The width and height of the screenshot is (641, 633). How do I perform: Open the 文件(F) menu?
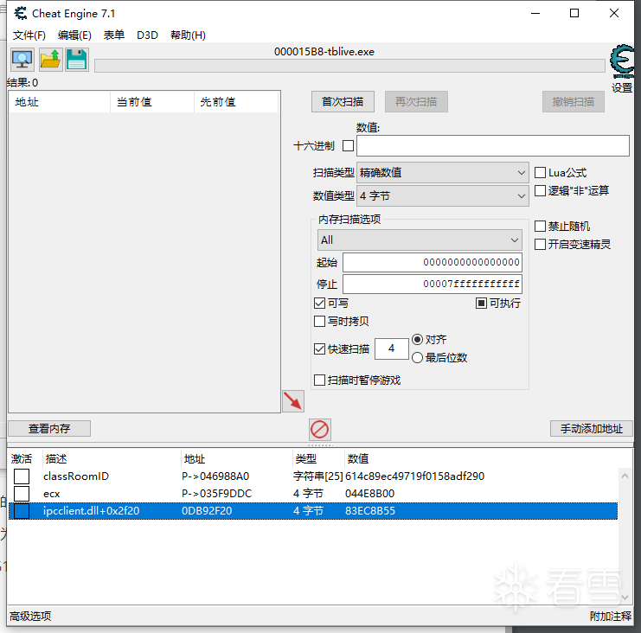(x=29, y=35)
